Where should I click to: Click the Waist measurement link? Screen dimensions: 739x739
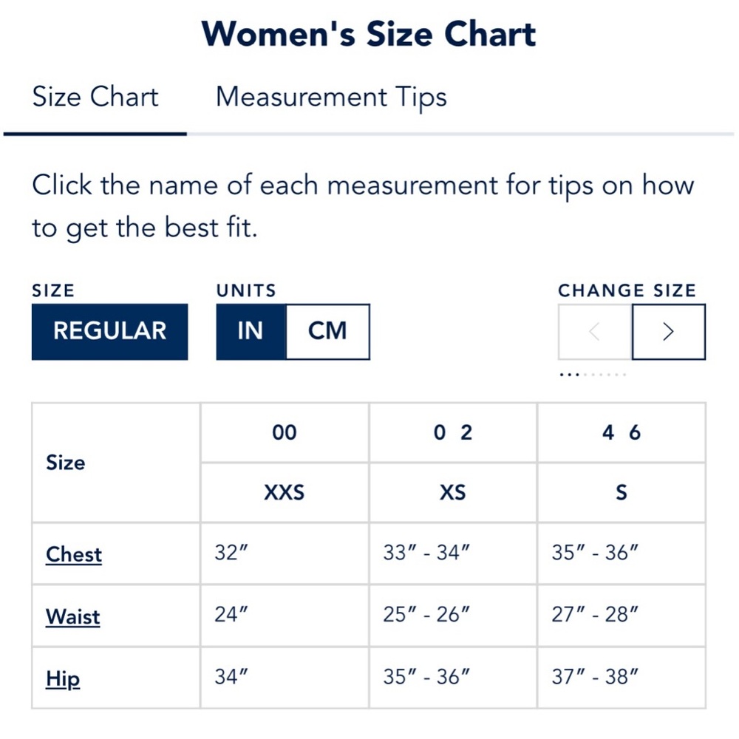(73, 616)
